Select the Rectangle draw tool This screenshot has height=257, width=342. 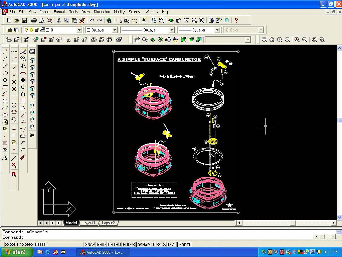pyautogui.click(x=5, y=87)
